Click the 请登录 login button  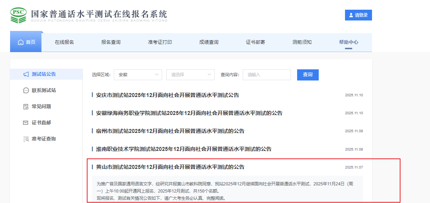pos(358,15)
